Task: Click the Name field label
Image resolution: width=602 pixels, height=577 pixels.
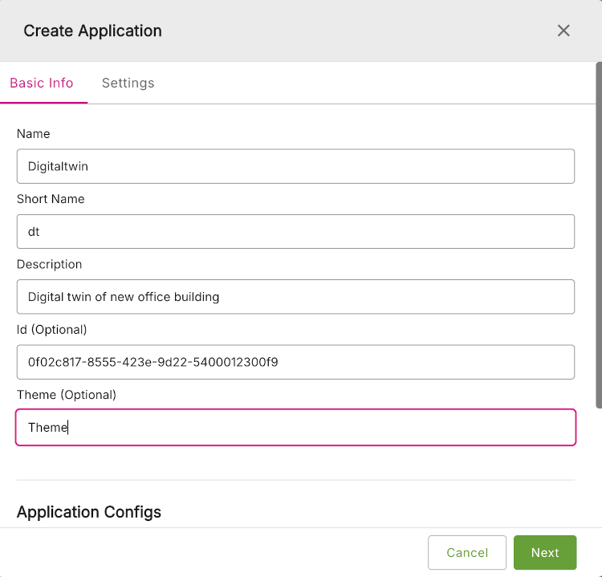Action: (34, 134)
